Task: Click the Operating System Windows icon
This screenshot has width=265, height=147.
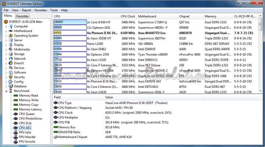Action: click(11, 36)
